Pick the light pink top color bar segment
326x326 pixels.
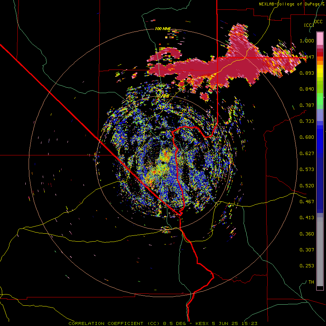coord(320,38)
